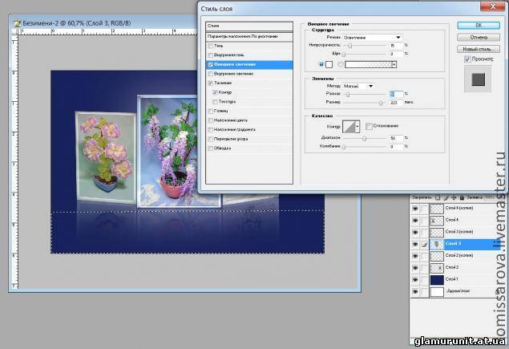Enable the Обводка checkbox

211,148
